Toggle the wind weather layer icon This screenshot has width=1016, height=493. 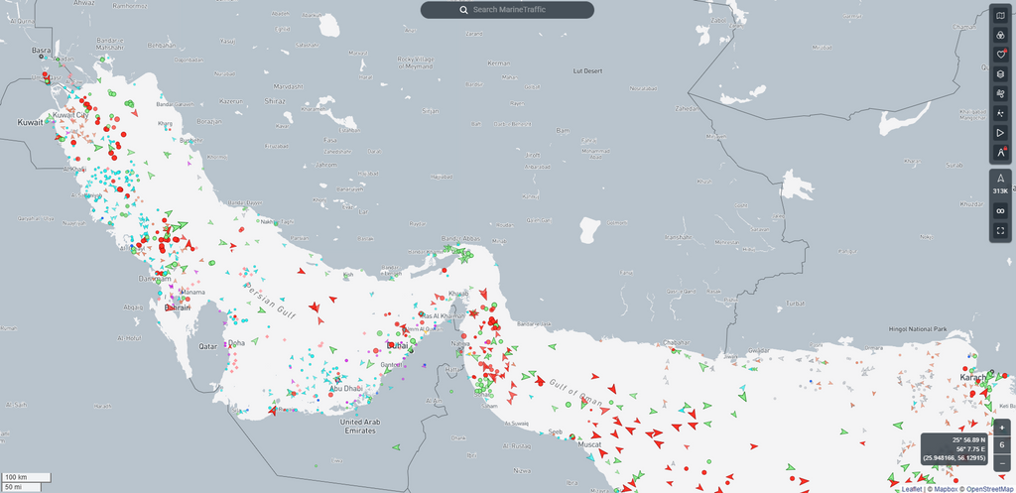[1000, 93]
